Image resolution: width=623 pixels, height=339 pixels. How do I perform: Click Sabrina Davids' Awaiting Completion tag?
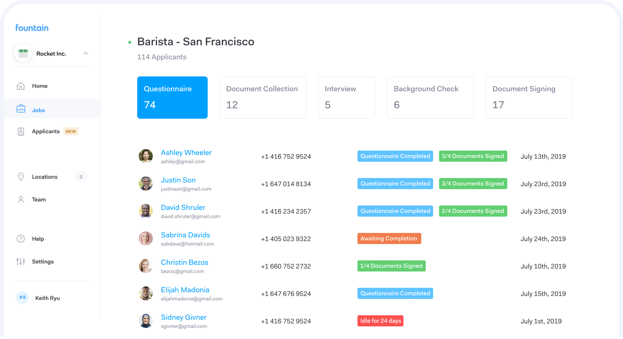tap(389, 238)
